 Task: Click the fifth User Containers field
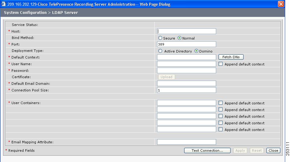click(x=186, y=129)
